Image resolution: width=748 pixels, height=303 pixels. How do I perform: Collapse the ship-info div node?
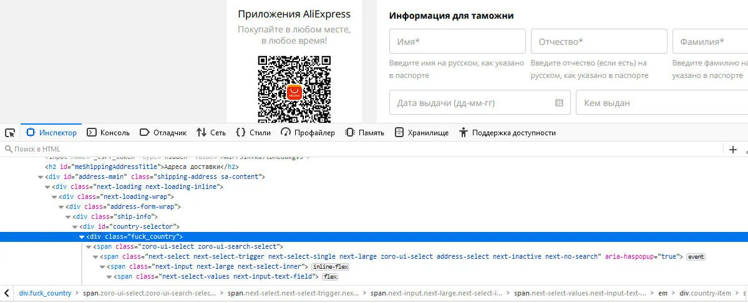click(68, 217)
